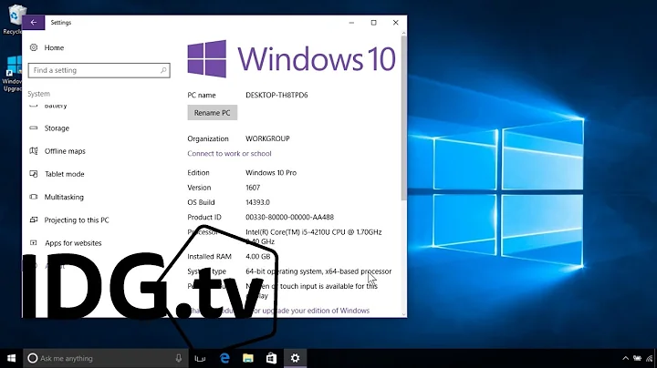Select the version value 1607
The image size is (657, 368).
click(253, 188)
